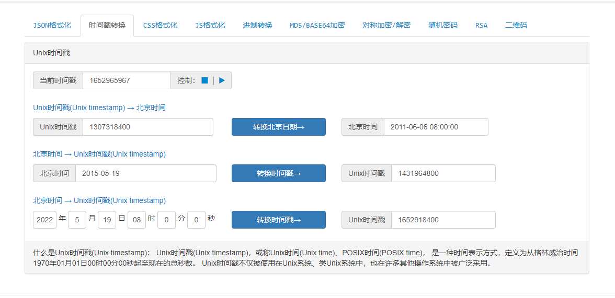Click the Beijing time input with 2015-05-19

[145, 173]
